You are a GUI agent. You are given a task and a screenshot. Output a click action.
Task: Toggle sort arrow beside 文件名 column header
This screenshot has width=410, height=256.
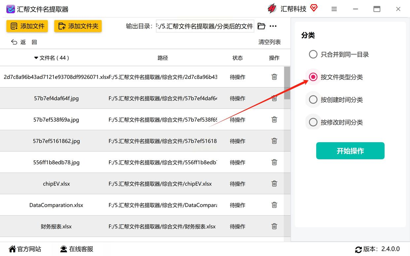tap(36, 58)
